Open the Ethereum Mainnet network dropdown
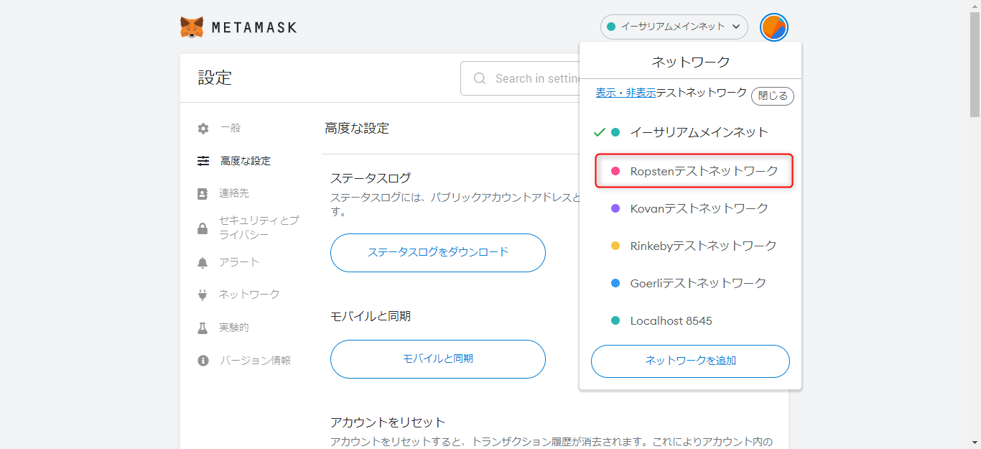The image size is (981, 449). tap(674, 27)
